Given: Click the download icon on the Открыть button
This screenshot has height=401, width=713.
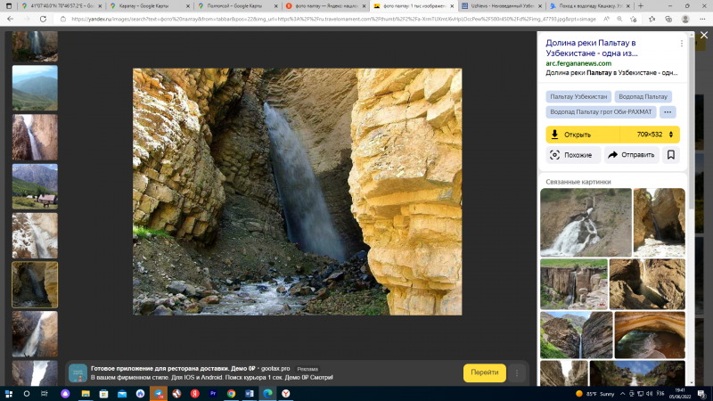Looking at the screenshot, I should (x=554, y=135).
